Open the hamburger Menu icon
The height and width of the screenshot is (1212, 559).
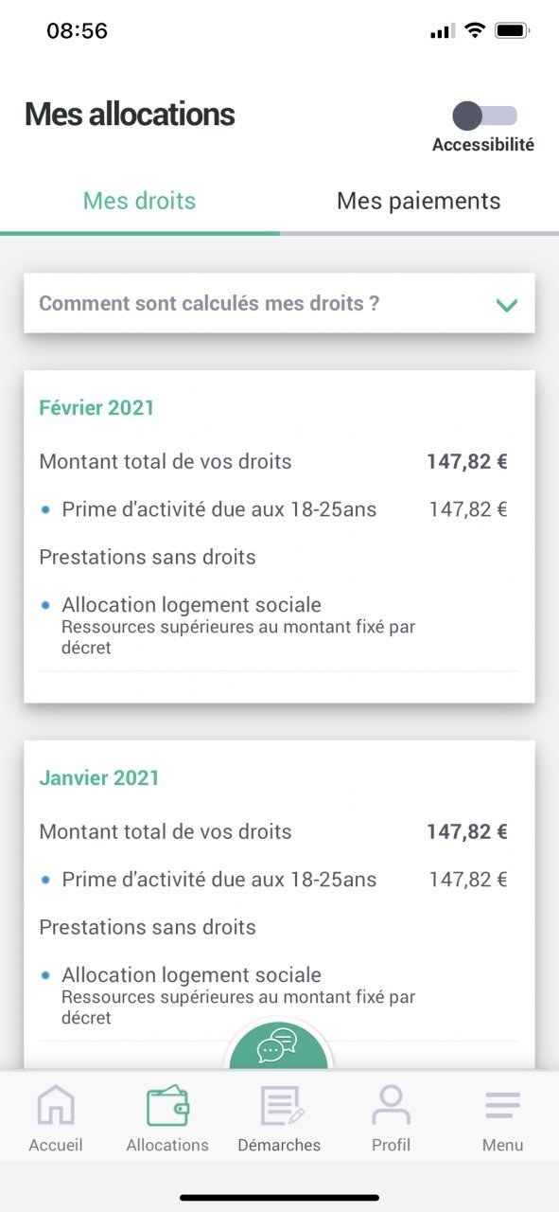(x=502, y=1105)
